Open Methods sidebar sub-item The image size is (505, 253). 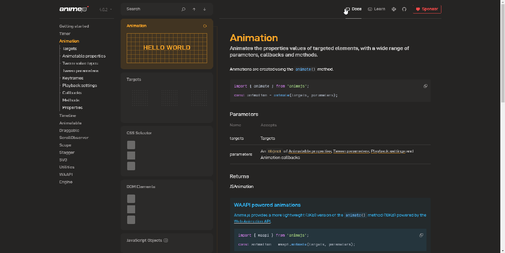pyautogui.click(x=71, y=100)
